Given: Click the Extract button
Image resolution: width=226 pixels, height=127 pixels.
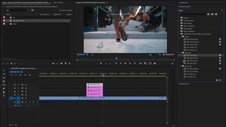Looking at the screenshot, I should click(x=145, y=64).
